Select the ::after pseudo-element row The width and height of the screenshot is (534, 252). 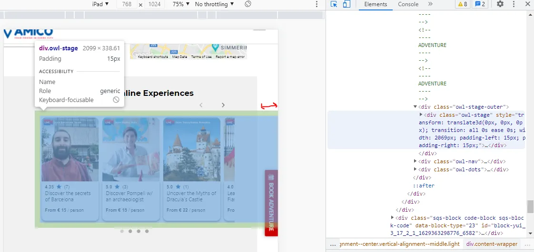pyautogui.click(x=424, y=186)
